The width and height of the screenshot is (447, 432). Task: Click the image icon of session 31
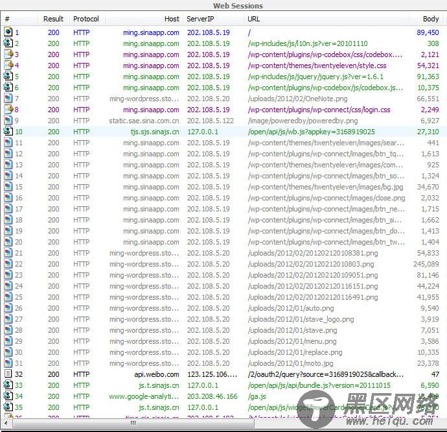8,363
